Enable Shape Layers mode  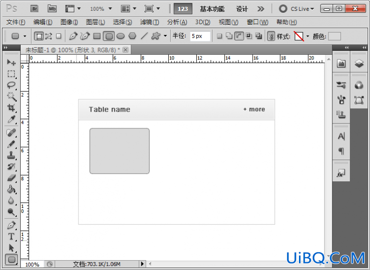point(39,37)
